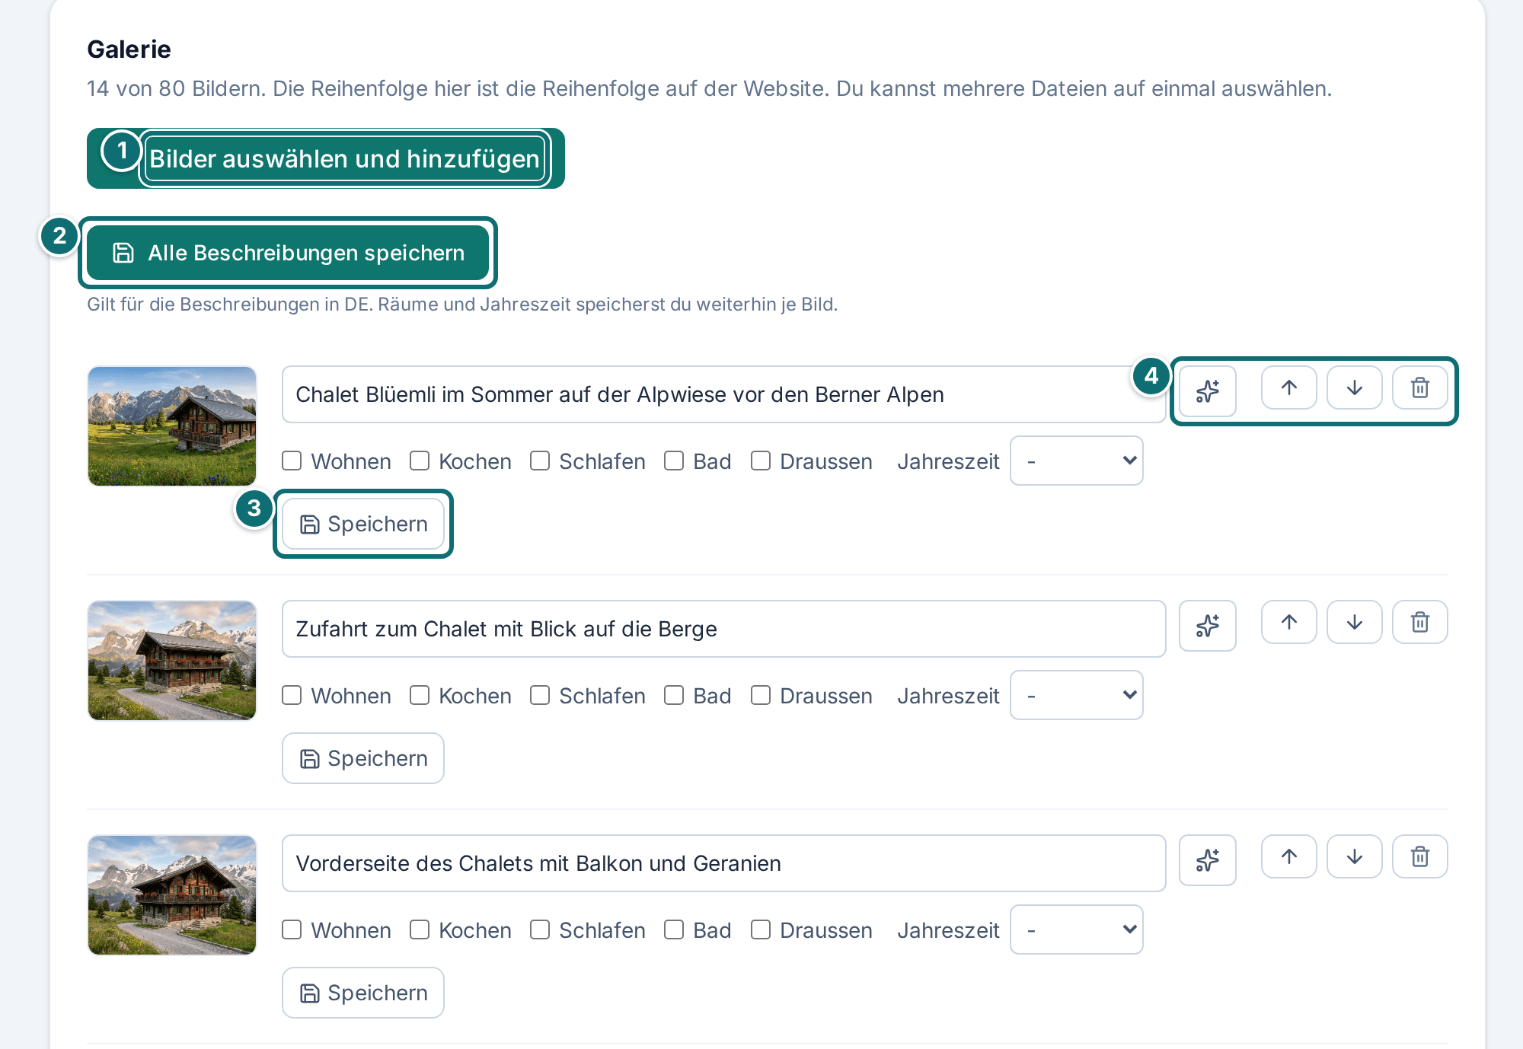Image resolution: width=1523 pixels, height=1049 pixels.
Task: Move the Chalet Blüemli image up
Action: click(1288, 387)
